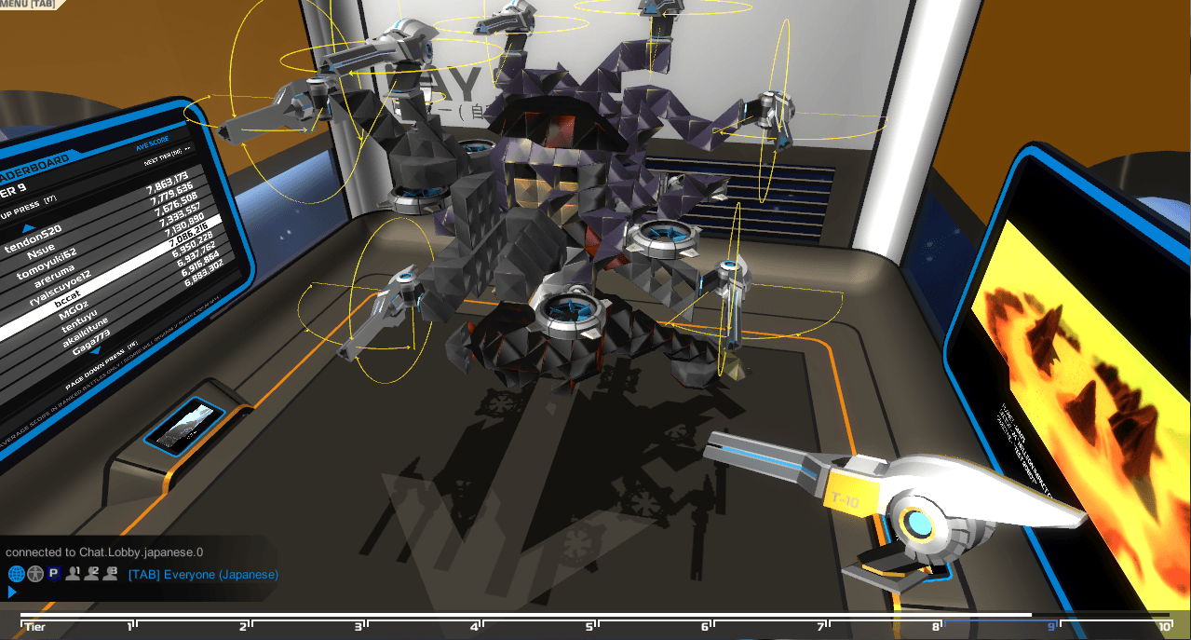
Task: Click the chat connection status message
Action: point(104,551)
